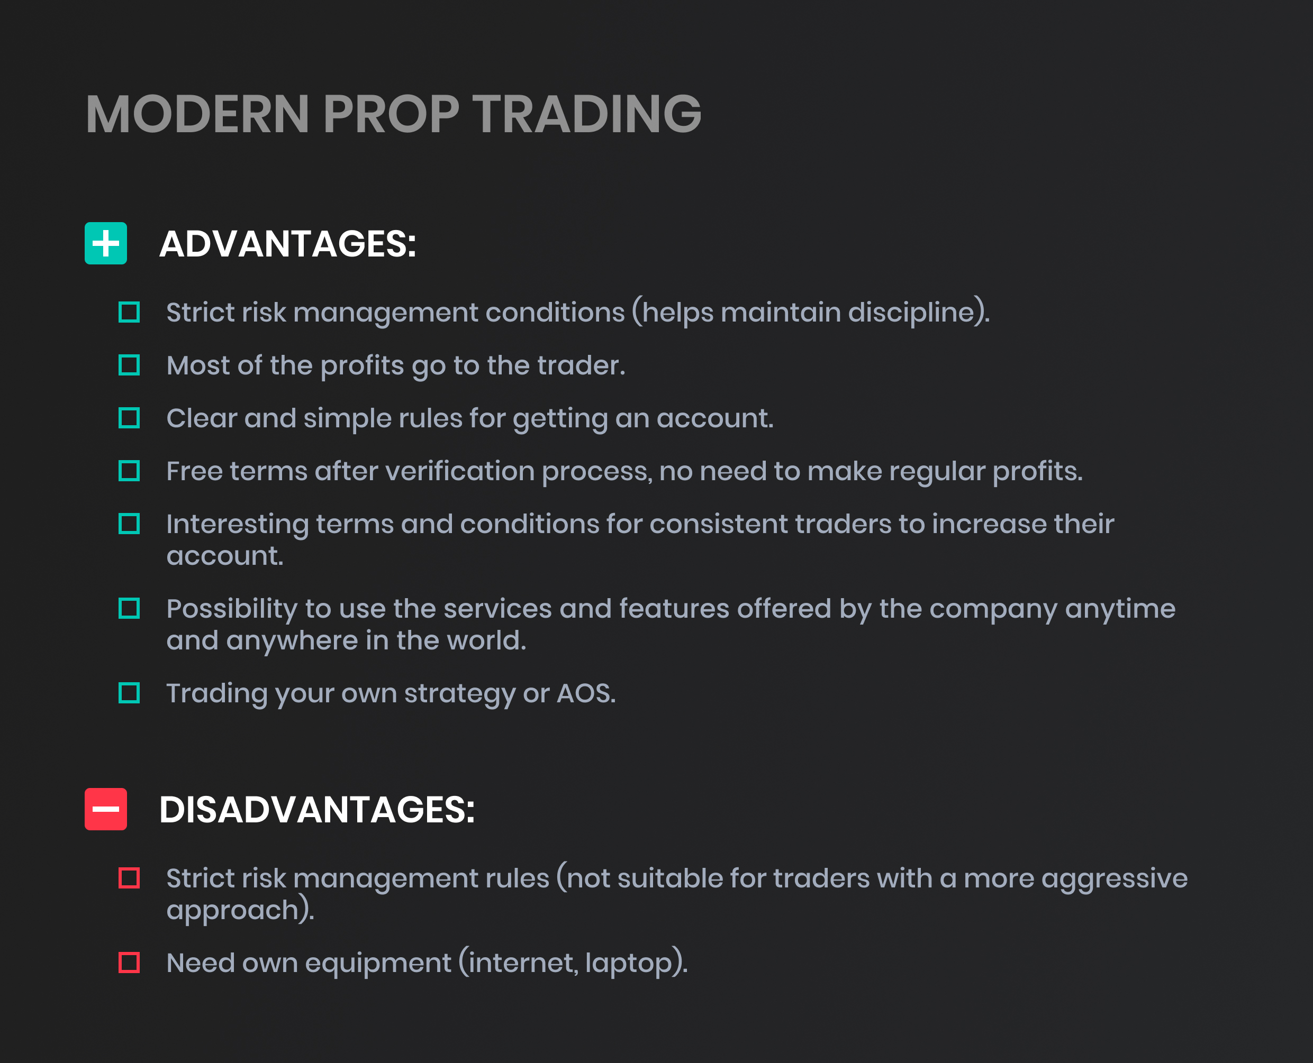Tick the box for 'Possibility to use the services'

click(129, 609)
